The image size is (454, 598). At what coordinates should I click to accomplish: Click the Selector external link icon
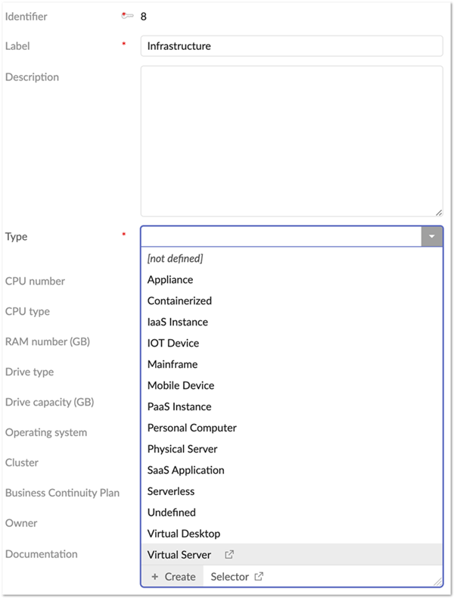tap(259, 577)
